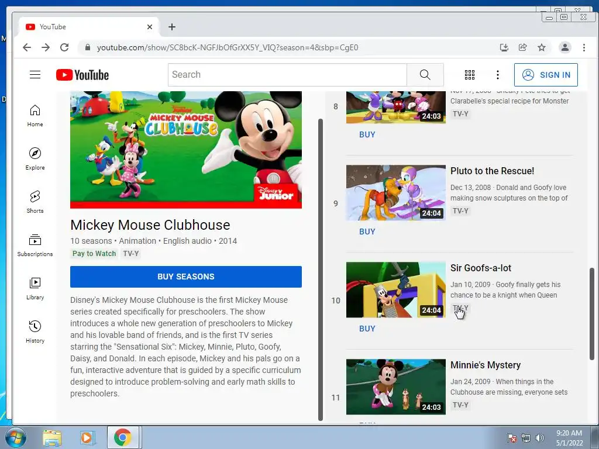This screenshot has height=449, width=599.
Task: Open a new tab with plus
Action: coord(172,27)
